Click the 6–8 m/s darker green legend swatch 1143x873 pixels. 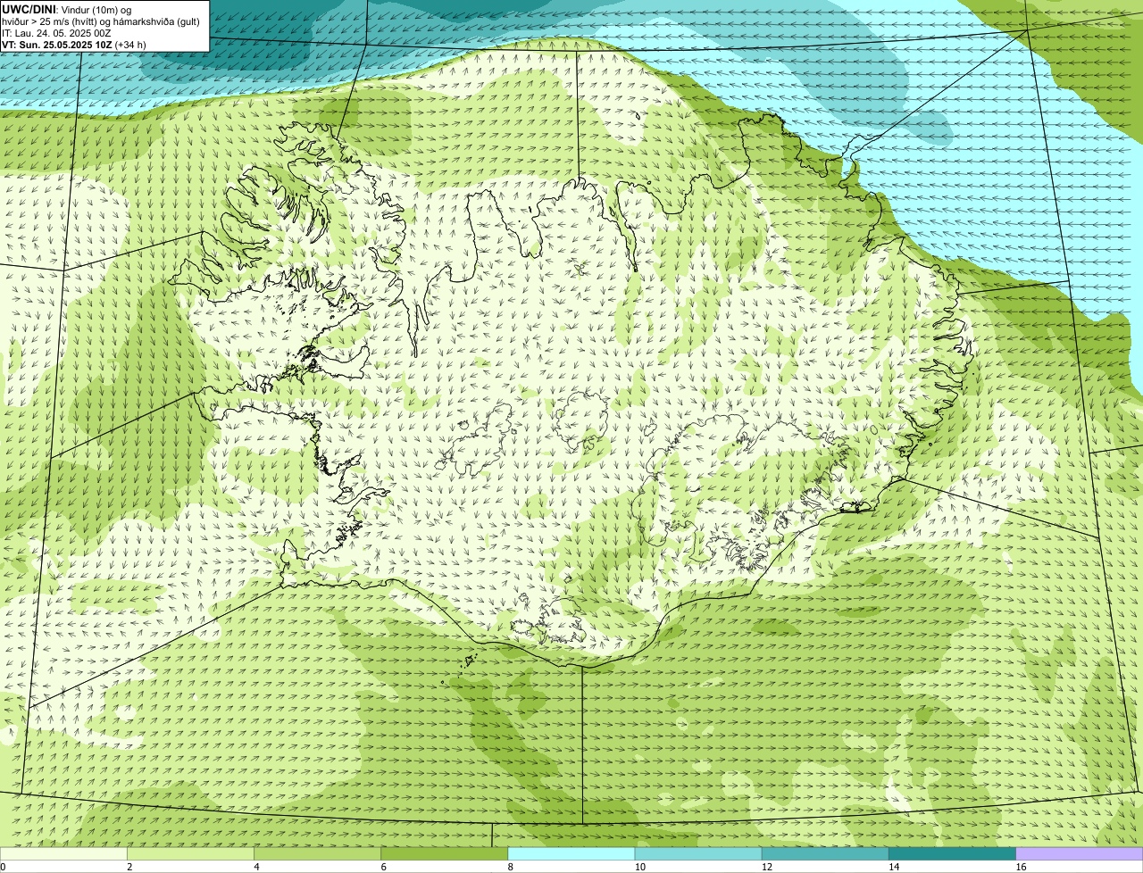[444, 853]
